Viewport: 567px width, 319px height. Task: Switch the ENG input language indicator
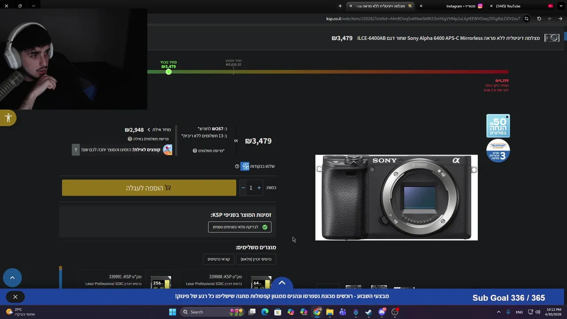[519, 312]
